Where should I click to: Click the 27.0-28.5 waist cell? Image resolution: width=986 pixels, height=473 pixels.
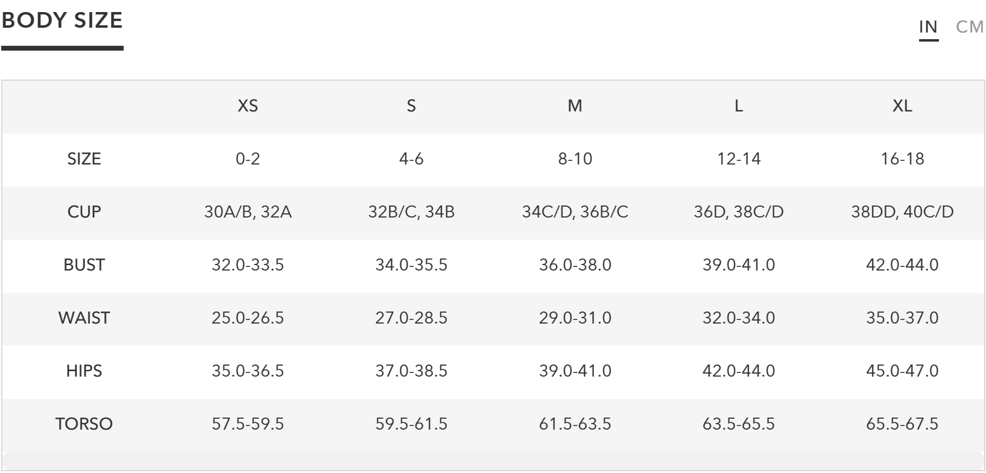click(411, 318)
